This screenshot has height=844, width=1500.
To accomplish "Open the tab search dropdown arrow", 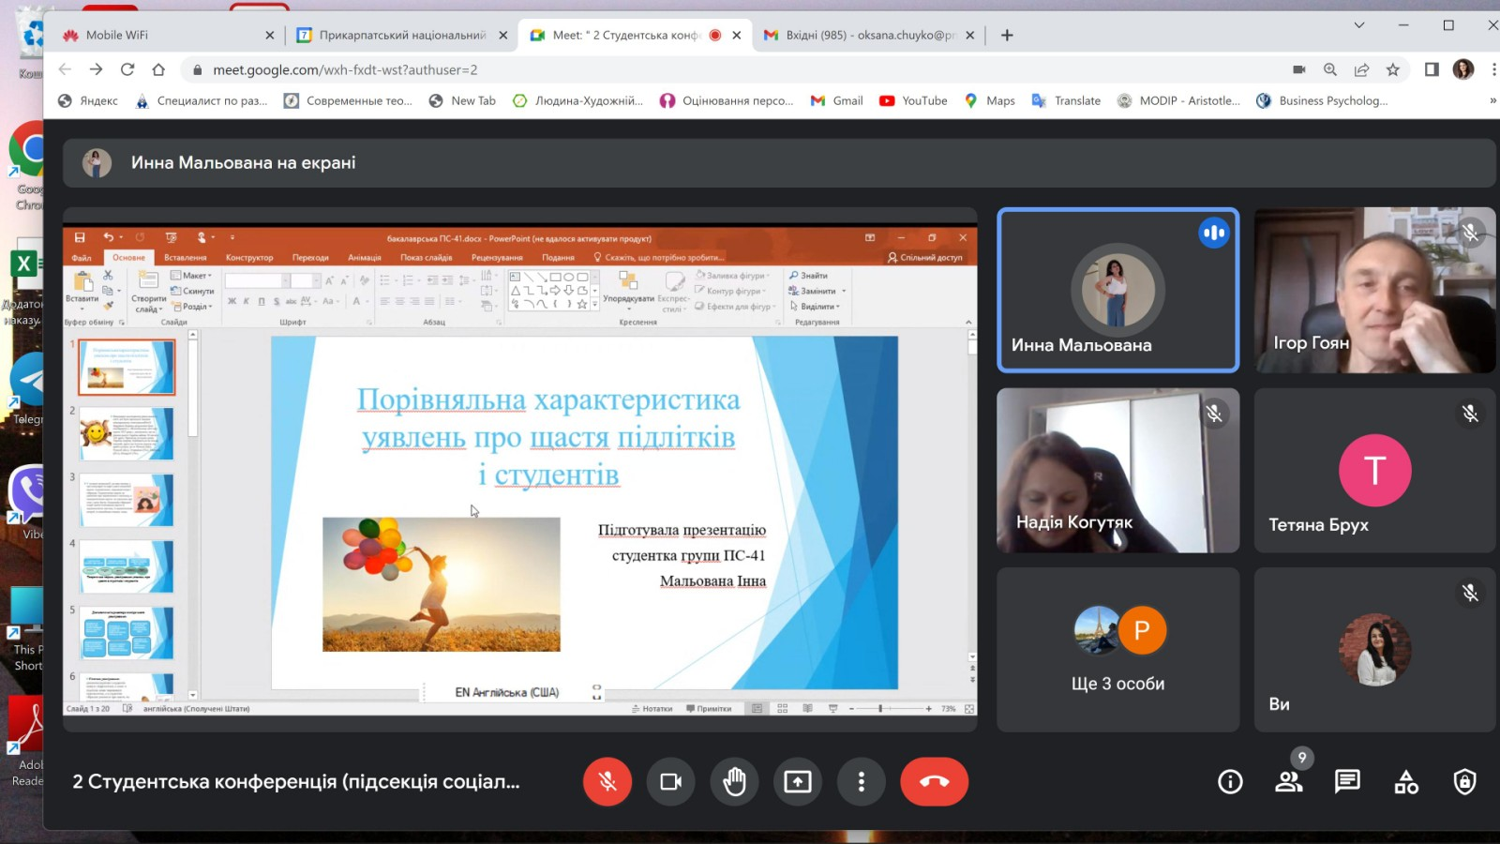I will tap(1358, 25).
